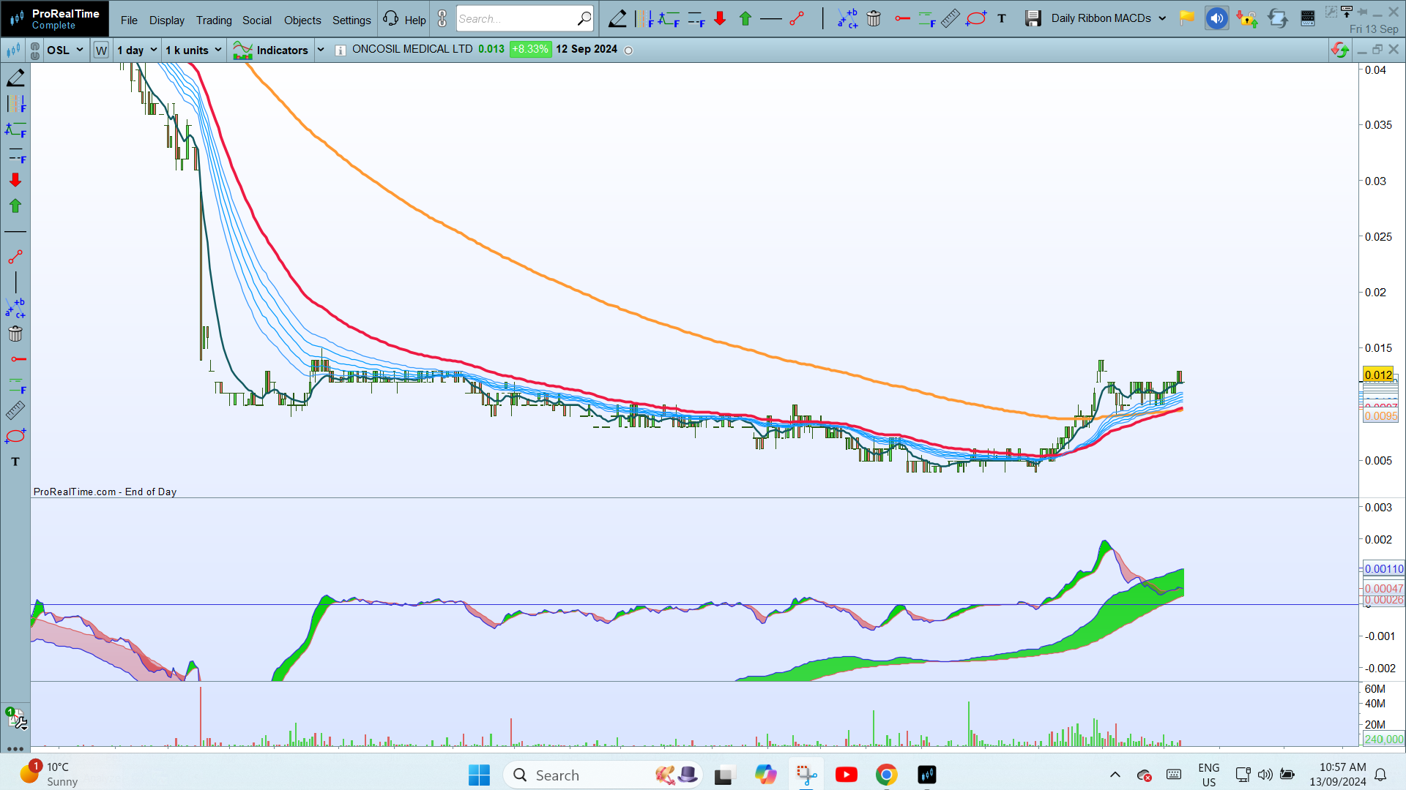Image resolution: width=1406 pixels, height=790 pixels.
Task: Open the 1 k units dropdown
Action: pos(193,50)
